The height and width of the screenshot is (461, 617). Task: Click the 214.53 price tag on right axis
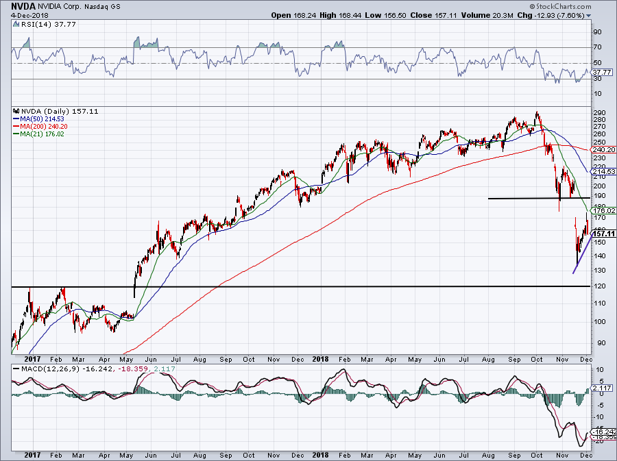tap(603, 172)
